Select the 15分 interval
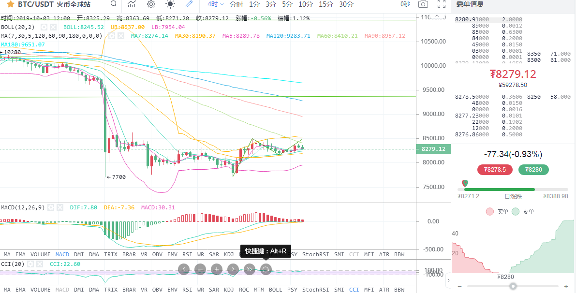Screen dimensions: 576x293 pos(326,4)
